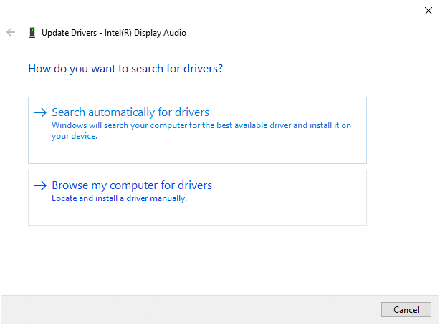This screenshot has height=325, width=440.
Task: Click the 'your device.' line in first option
Action: [75, 136]
